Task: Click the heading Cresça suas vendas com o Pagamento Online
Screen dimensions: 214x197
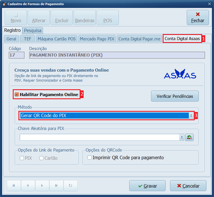Action: click(62, 70)
